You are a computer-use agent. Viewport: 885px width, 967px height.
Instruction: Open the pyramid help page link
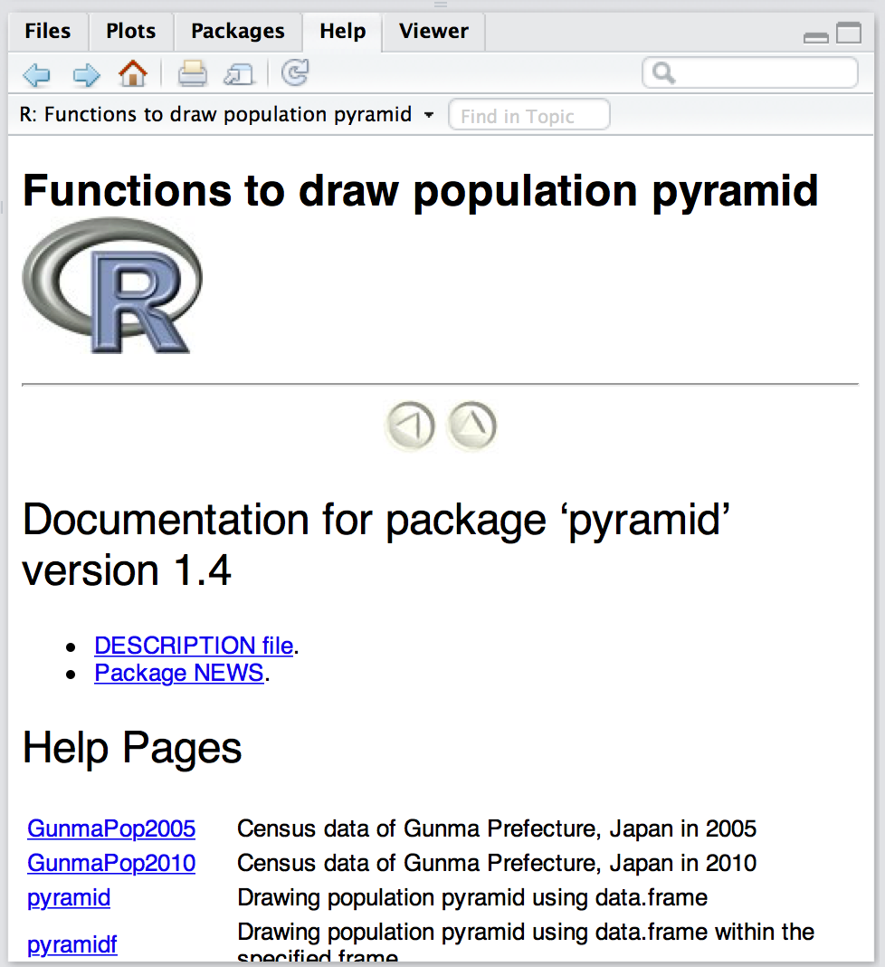[x=69, y=898]
